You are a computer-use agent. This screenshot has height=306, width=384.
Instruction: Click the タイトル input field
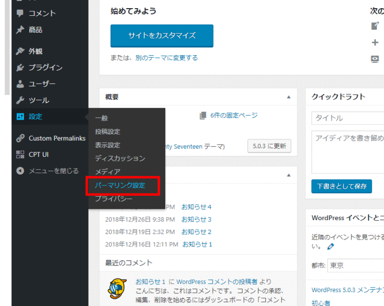click(x=348, y=118)
